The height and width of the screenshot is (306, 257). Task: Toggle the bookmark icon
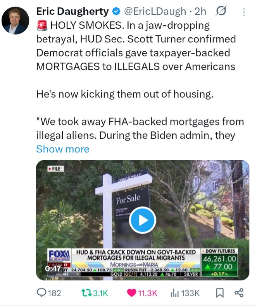pyautogui.click(x=220, y=293)
